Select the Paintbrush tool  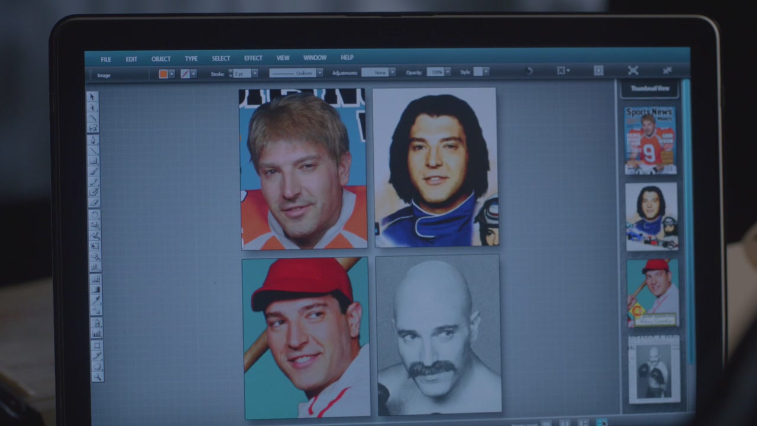point(93,172)
